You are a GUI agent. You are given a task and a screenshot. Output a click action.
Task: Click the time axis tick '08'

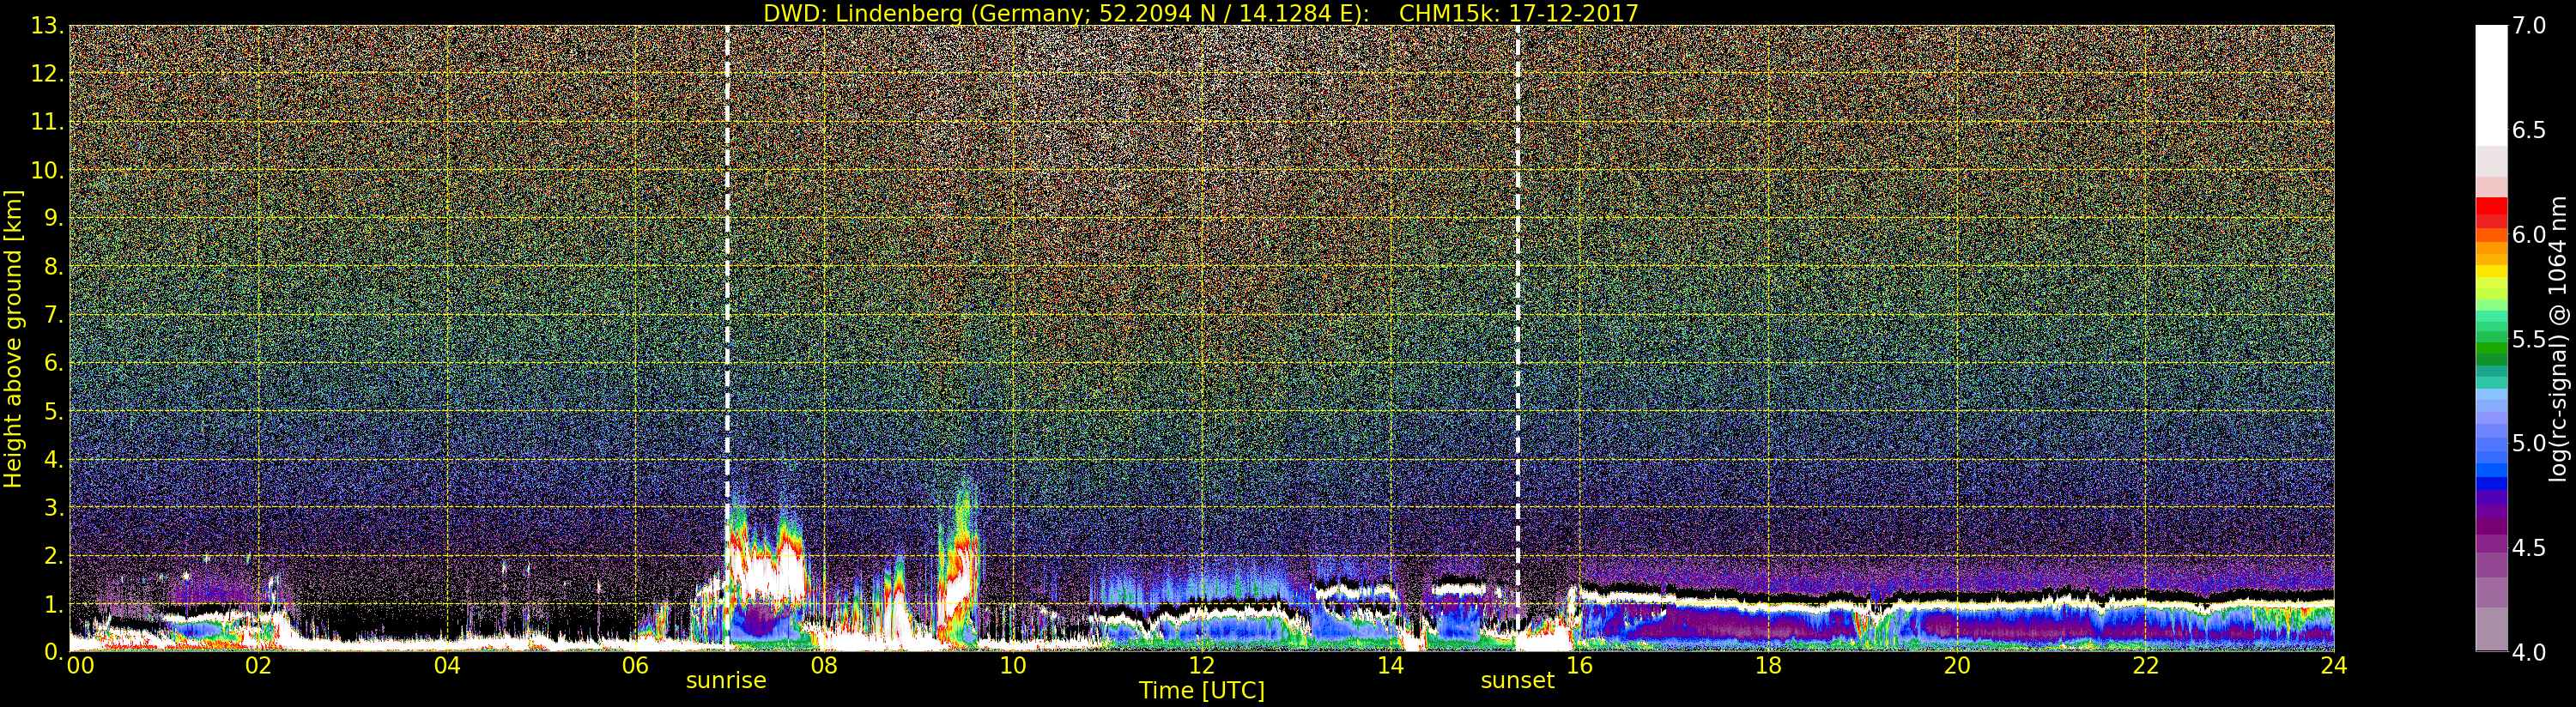824,666
